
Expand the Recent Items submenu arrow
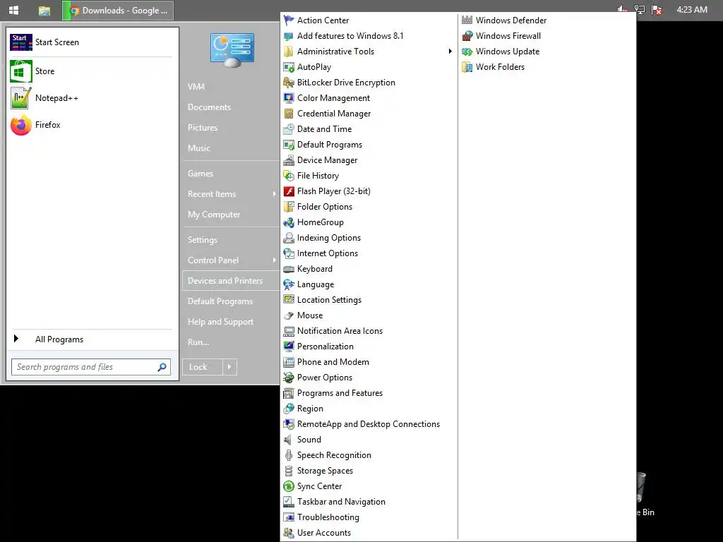coord(274,194)
